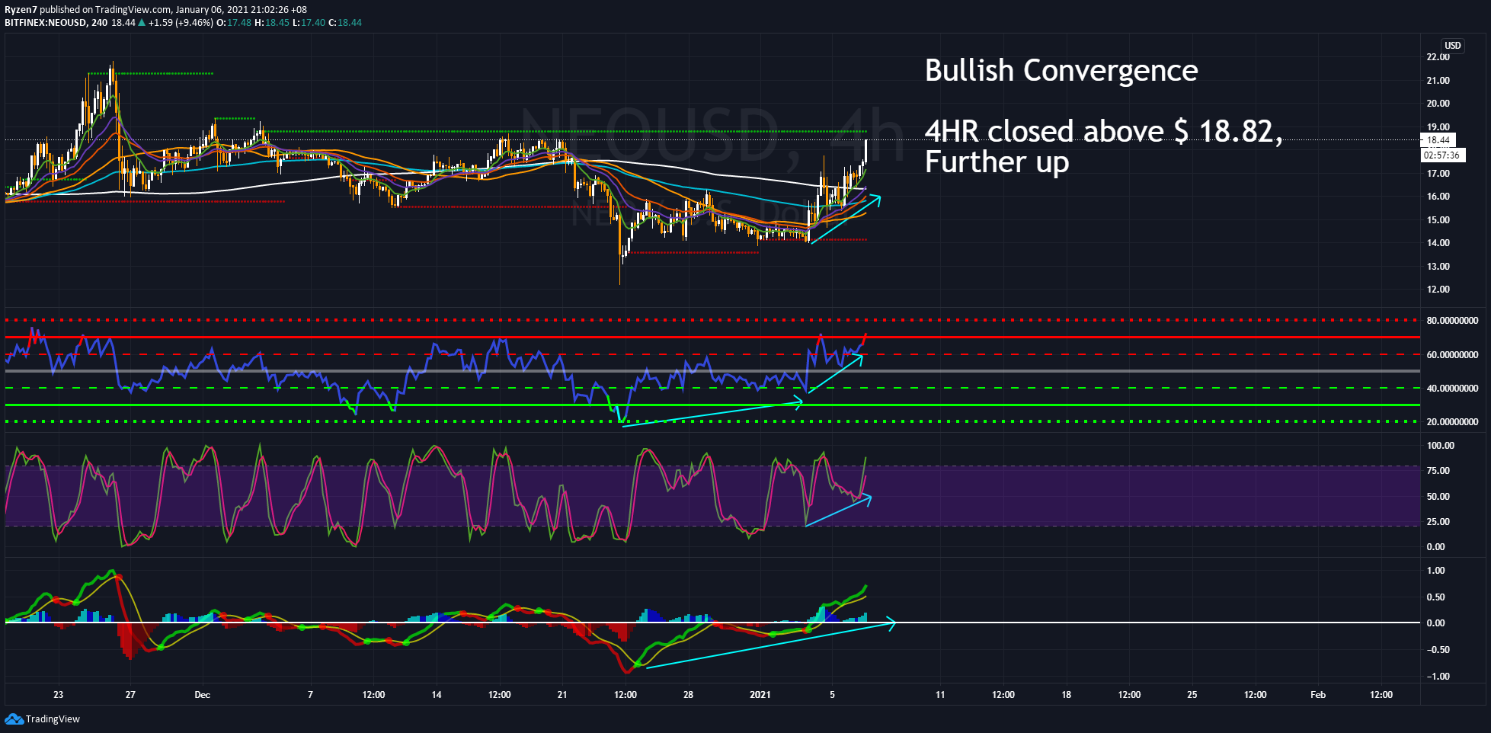Click the 'Feb' label on time axis
Viewport: 1491px width, 733px height.
coord(1318,695)
